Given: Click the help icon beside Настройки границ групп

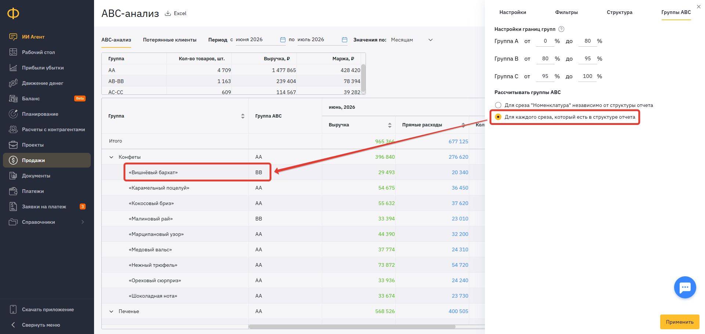Looking at the screenshot, I should pyautogui.click(x=561, y=29).
